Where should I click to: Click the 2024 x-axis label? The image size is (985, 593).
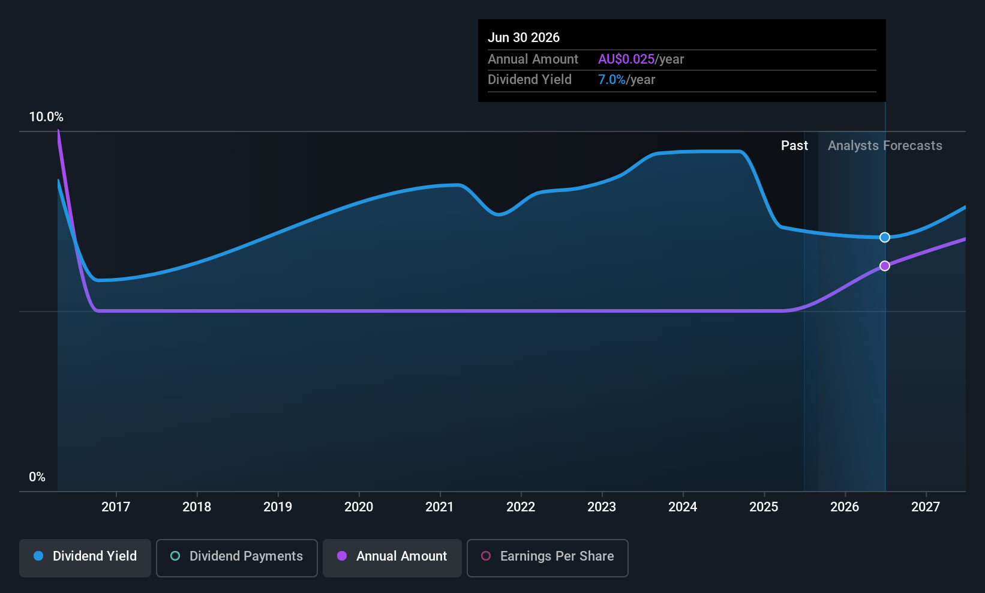coord(683,507)
